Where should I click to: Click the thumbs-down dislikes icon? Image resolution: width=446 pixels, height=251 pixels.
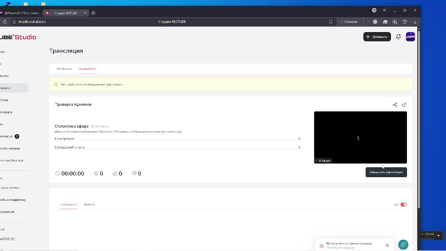coord(134,173)
